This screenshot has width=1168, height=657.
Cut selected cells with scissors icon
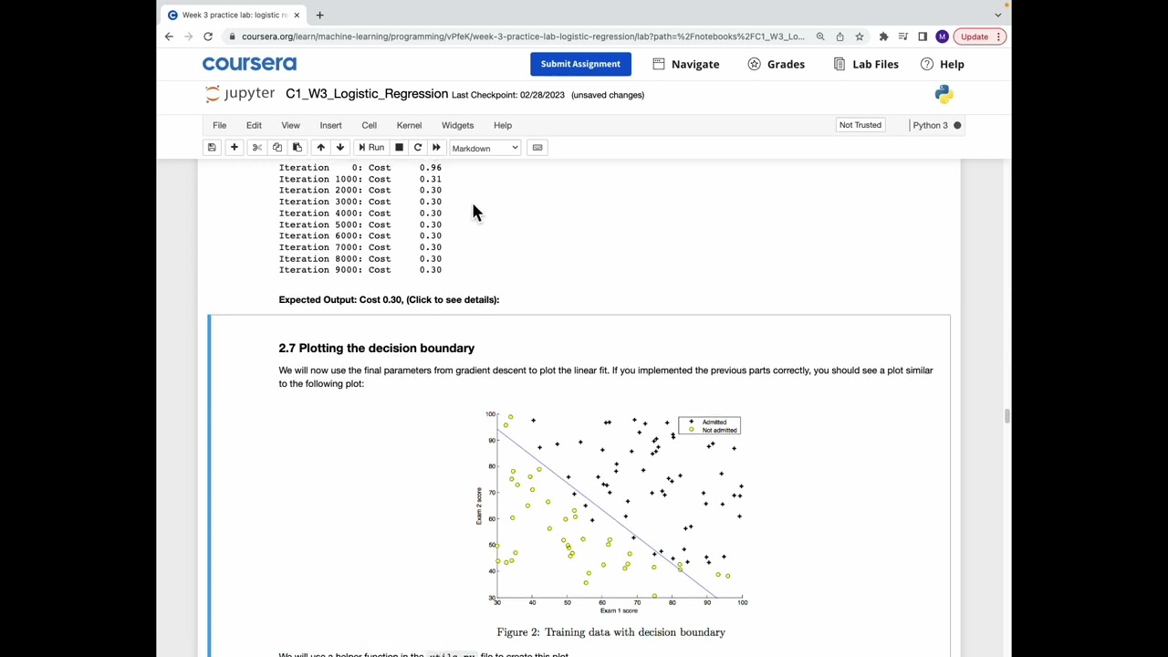pos(257,148)
